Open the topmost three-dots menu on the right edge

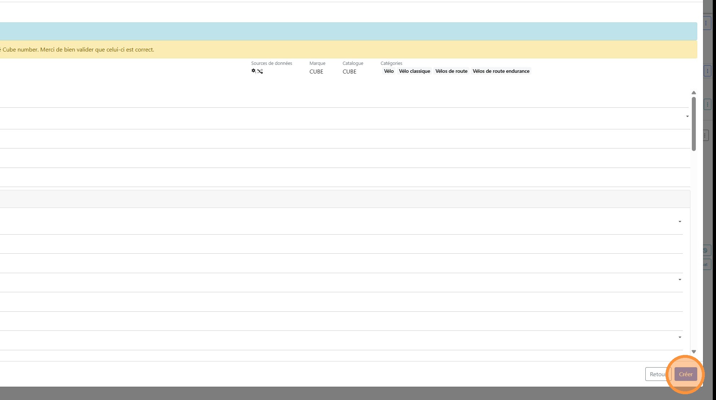point(706,23)
